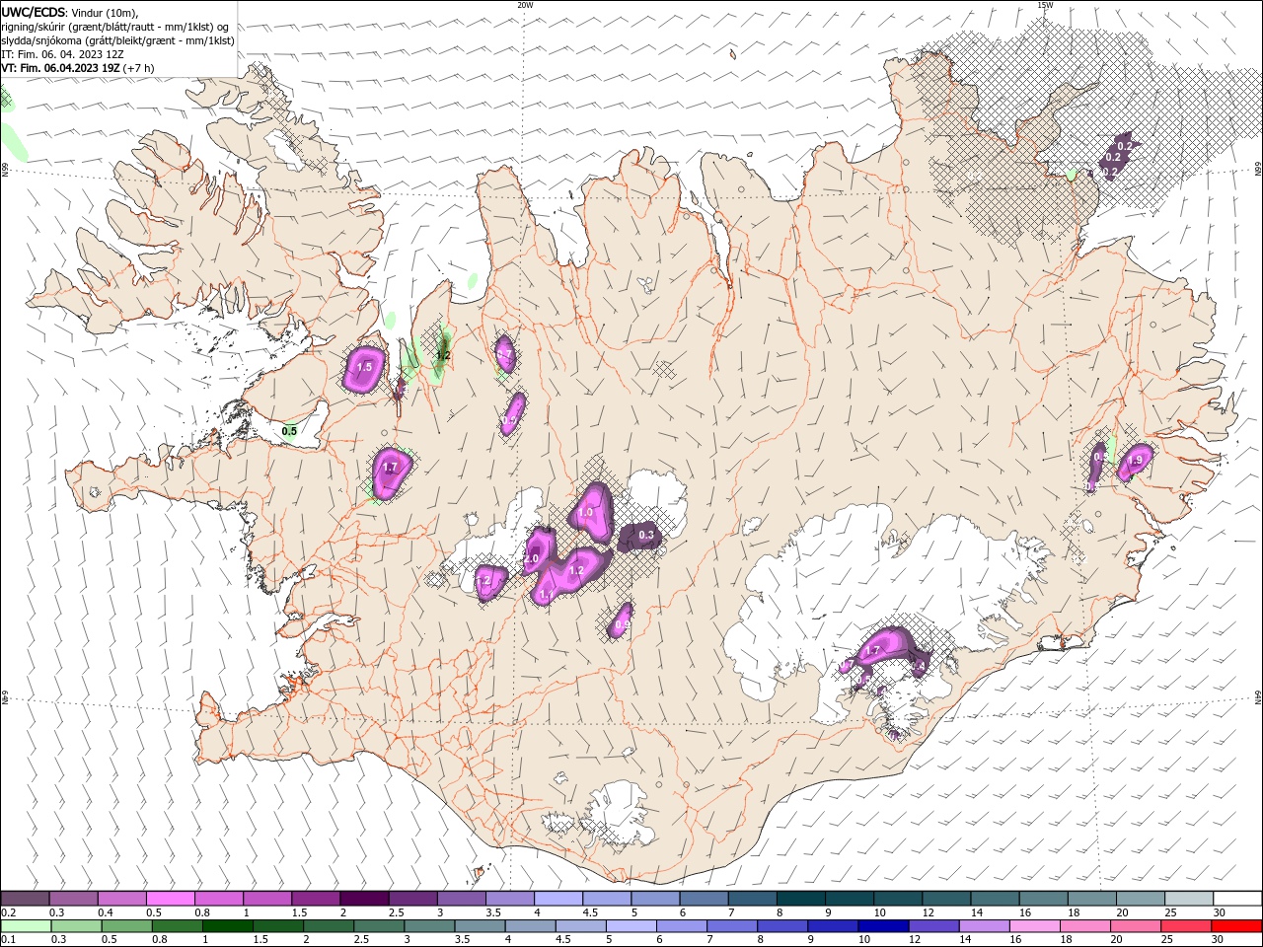Click the dark blue 10 swatch in rain legend
The height and width of the screenshot is (947, 1263).
pyautogui.click(x=882, y=926)
